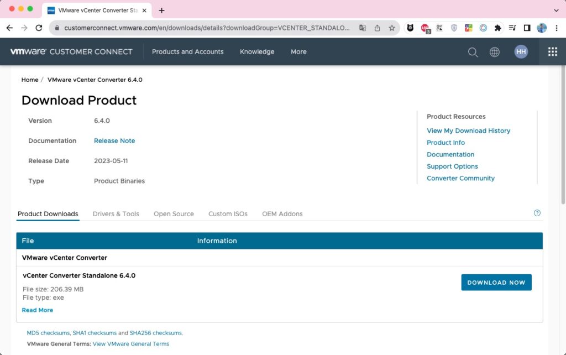The image size is (566, 355).
Task: Open the SHA256 checksums link
Action: (156, 333)
